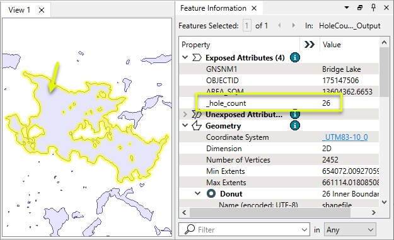Click the float/undock panel icon

point(360,8)
